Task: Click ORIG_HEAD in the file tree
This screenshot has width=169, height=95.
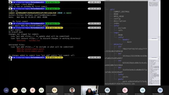Action: 119,16
